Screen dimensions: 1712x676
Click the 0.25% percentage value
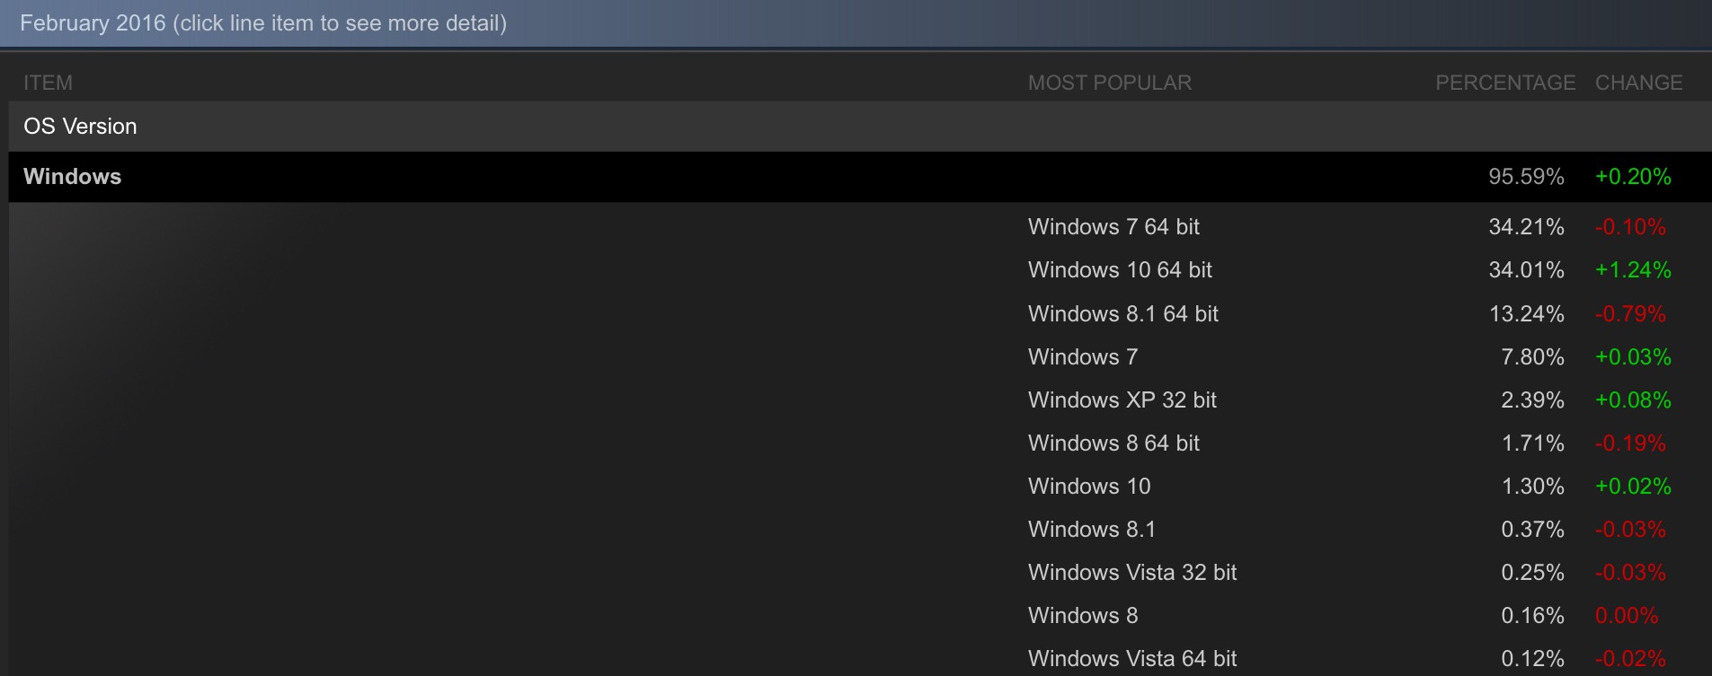pyautogui.click(x=1532, y=573)
